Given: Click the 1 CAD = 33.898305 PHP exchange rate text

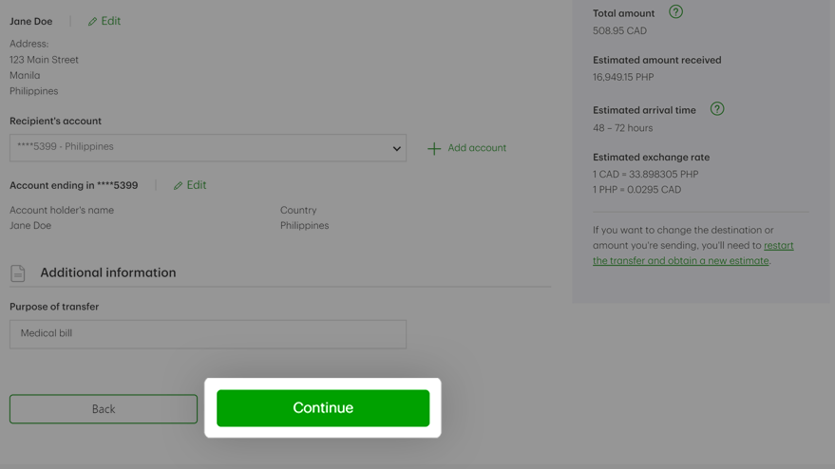Looking at the screenshot, I should click(645, 174).
